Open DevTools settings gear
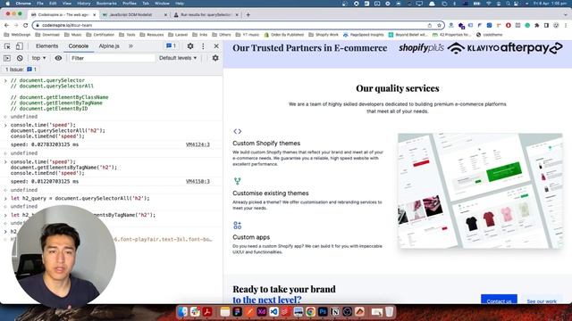Screen dimensions: 572x321 (x=190, y=46)
